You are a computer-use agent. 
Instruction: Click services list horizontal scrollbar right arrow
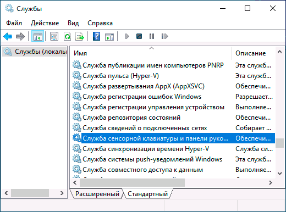coord(271,182)
